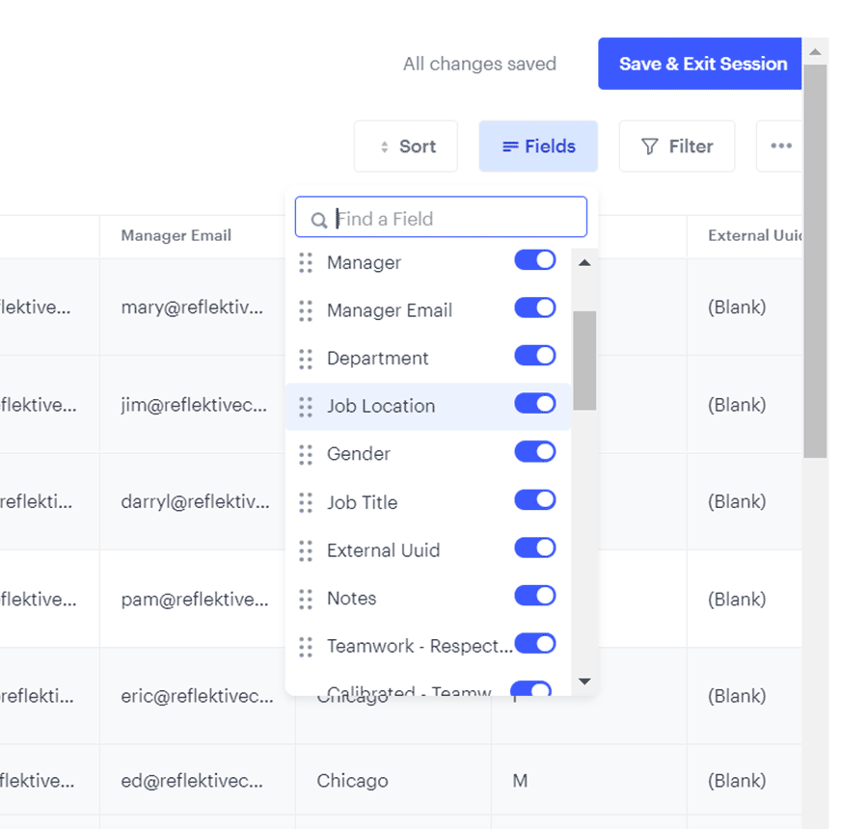Open the Filter options
The height and width of the screenshot is (829, 868).
(677, 147)
